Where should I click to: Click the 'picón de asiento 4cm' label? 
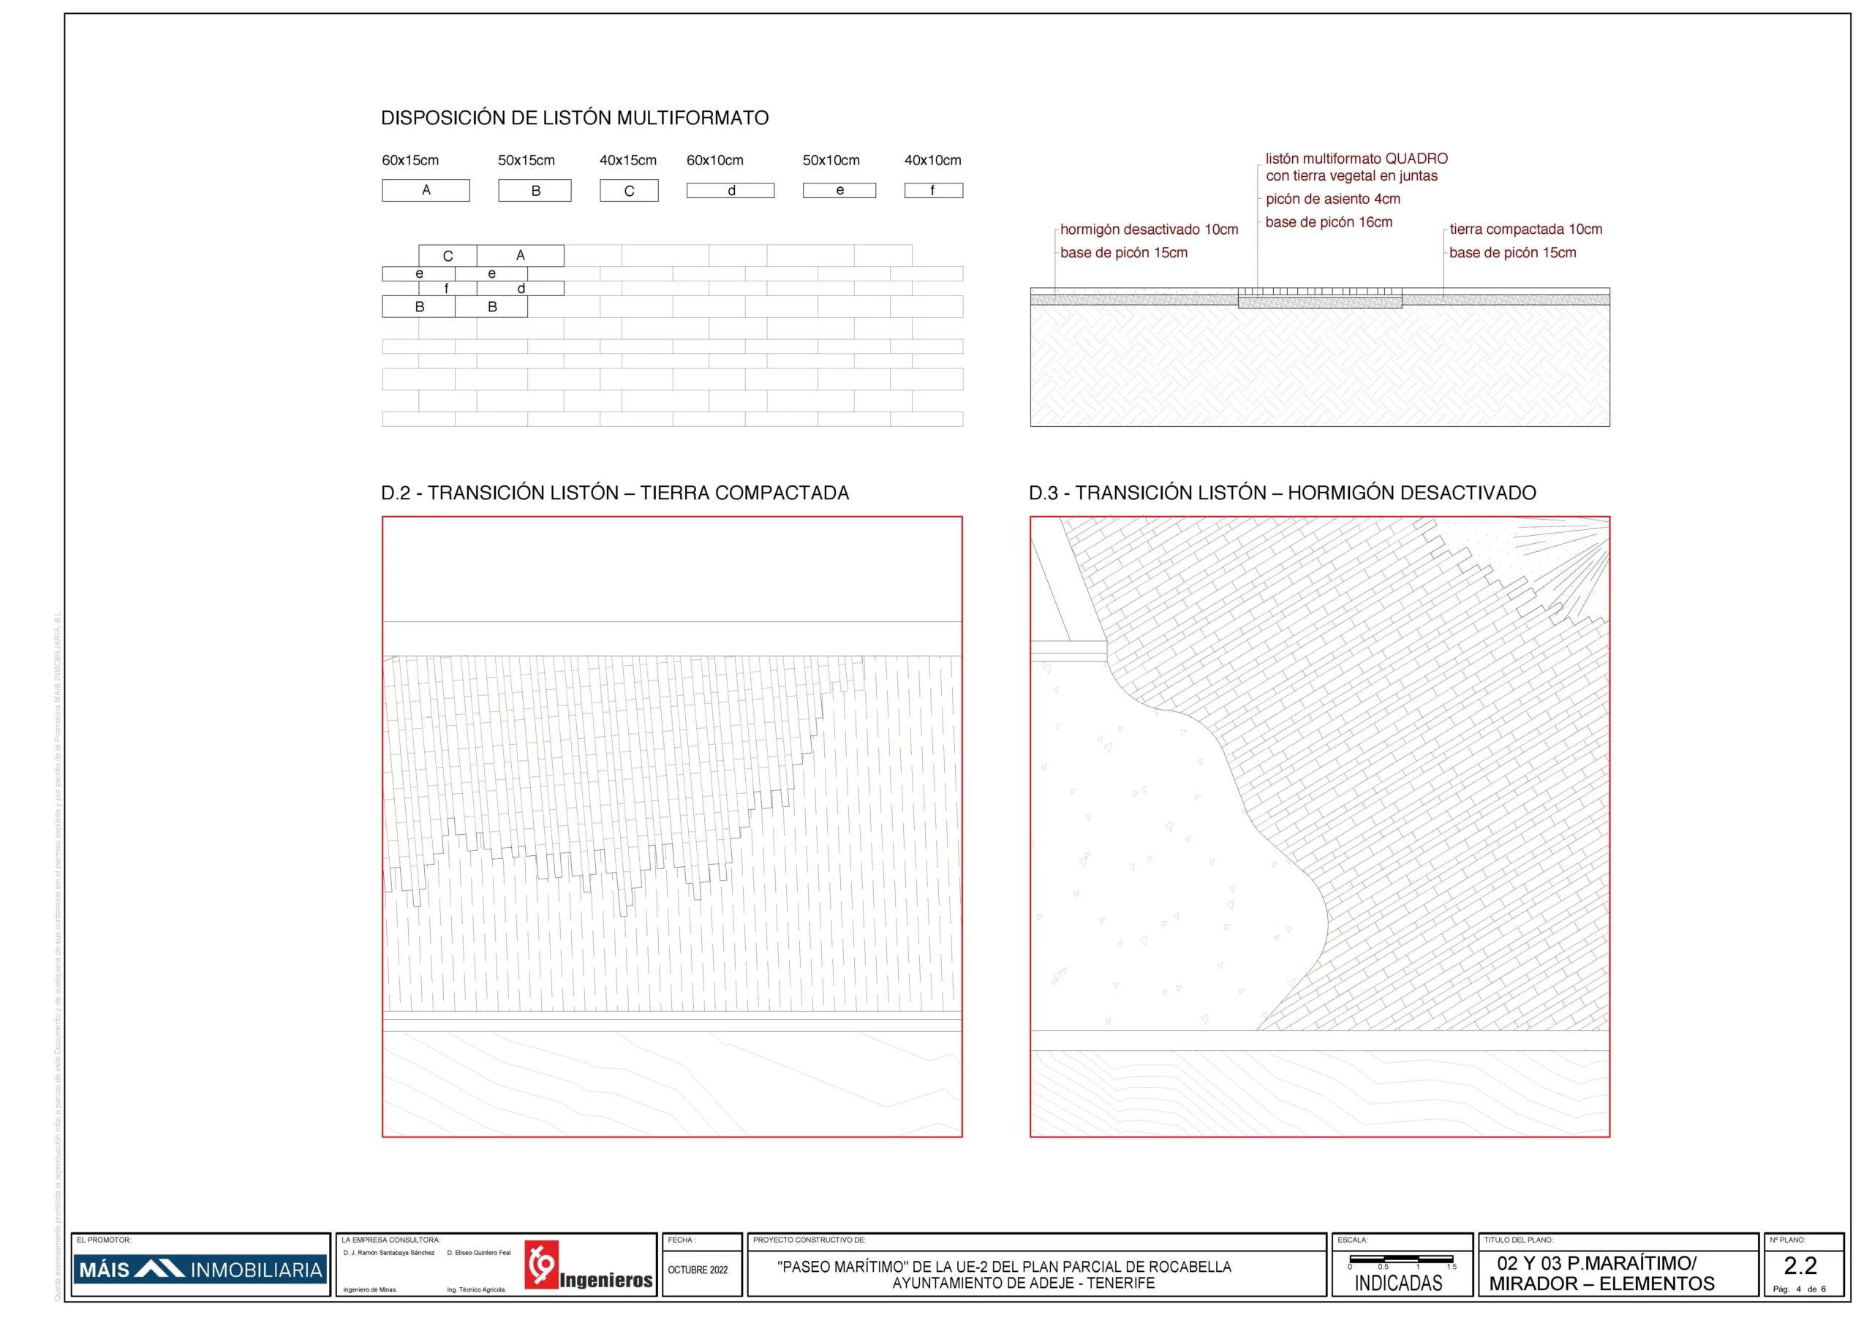tap(1332, 199)
